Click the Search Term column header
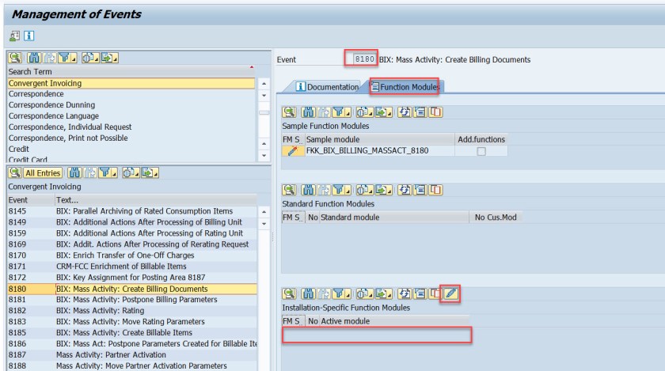The image size is (665, 371). (x=131, y=72)
